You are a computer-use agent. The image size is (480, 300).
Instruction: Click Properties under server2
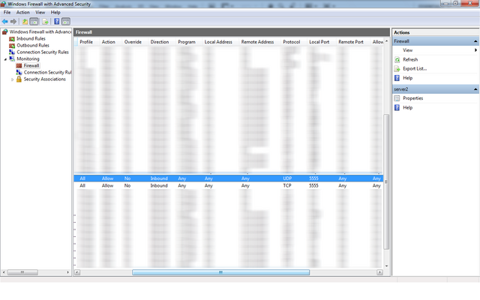413,98
